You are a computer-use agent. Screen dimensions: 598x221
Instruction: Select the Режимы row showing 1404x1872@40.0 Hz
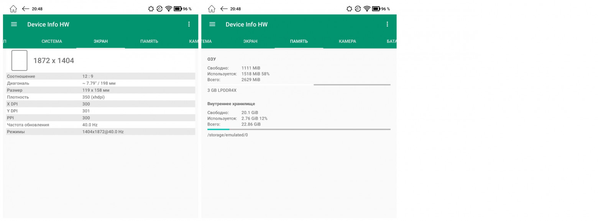tap(101, 132)
